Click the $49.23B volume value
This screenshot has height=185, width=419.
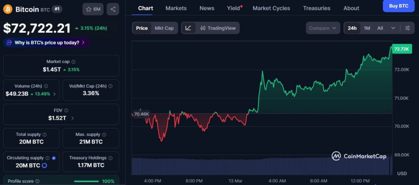coord(17,94)
